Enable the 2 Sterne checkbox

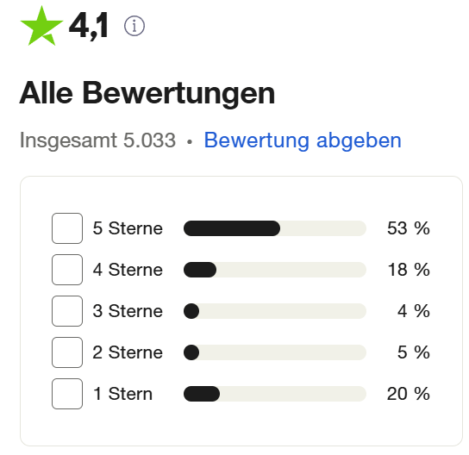[x=67, y=352]
